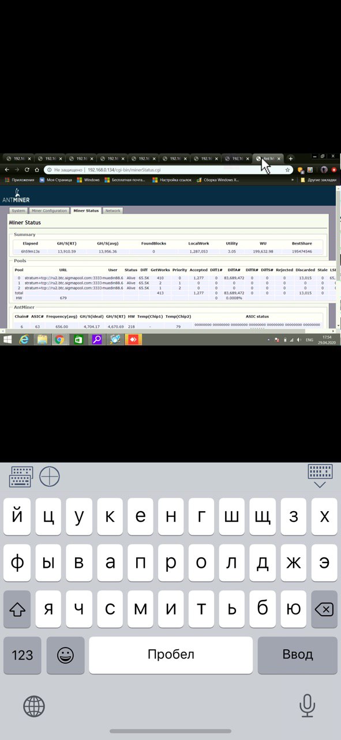Go forward in the Chrome browser
The width and height of the screenshot is (341, 740).
pos(17,170)
